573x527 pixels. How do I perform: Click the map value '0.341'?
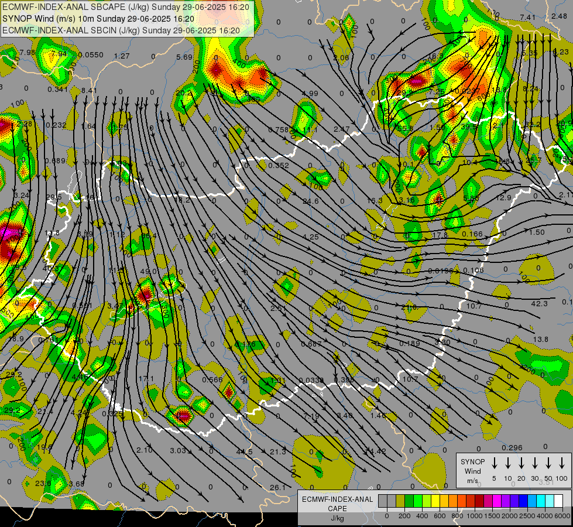(x=57, y=89)
